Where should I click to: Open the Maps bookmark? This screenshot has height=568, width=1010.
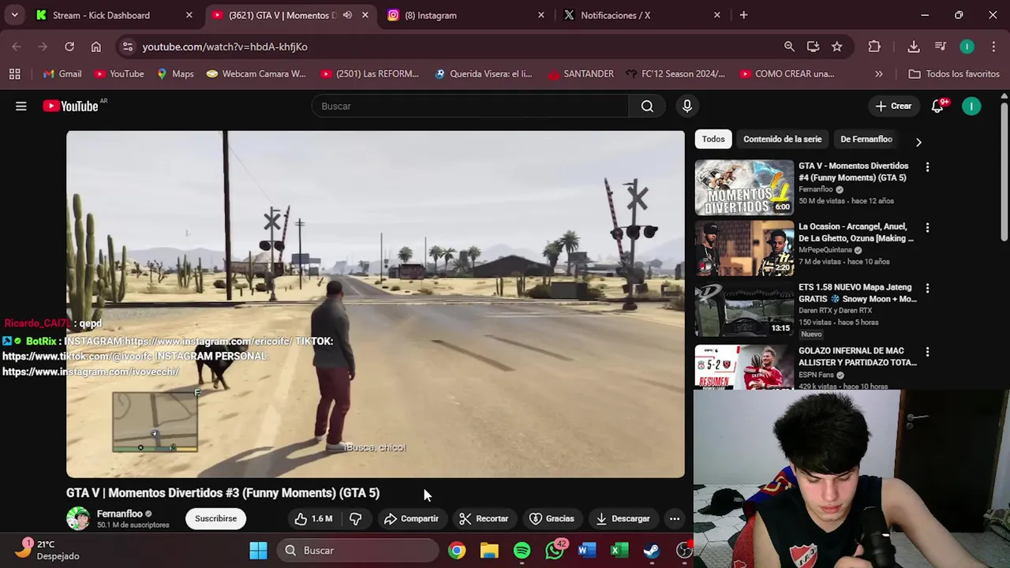tap(174, 73)
